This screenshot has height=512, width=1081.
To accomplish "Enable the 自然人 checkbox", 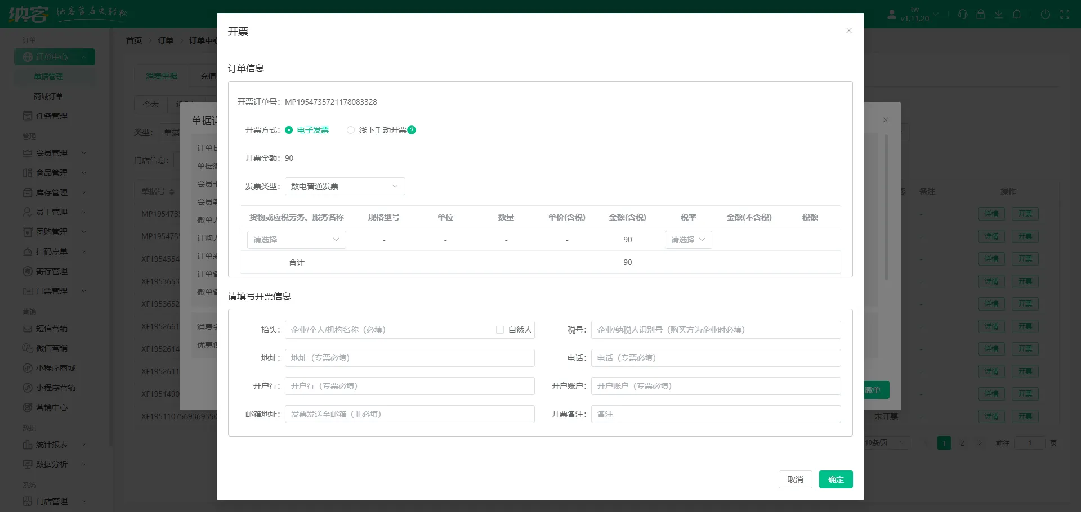I will (500, 330).
